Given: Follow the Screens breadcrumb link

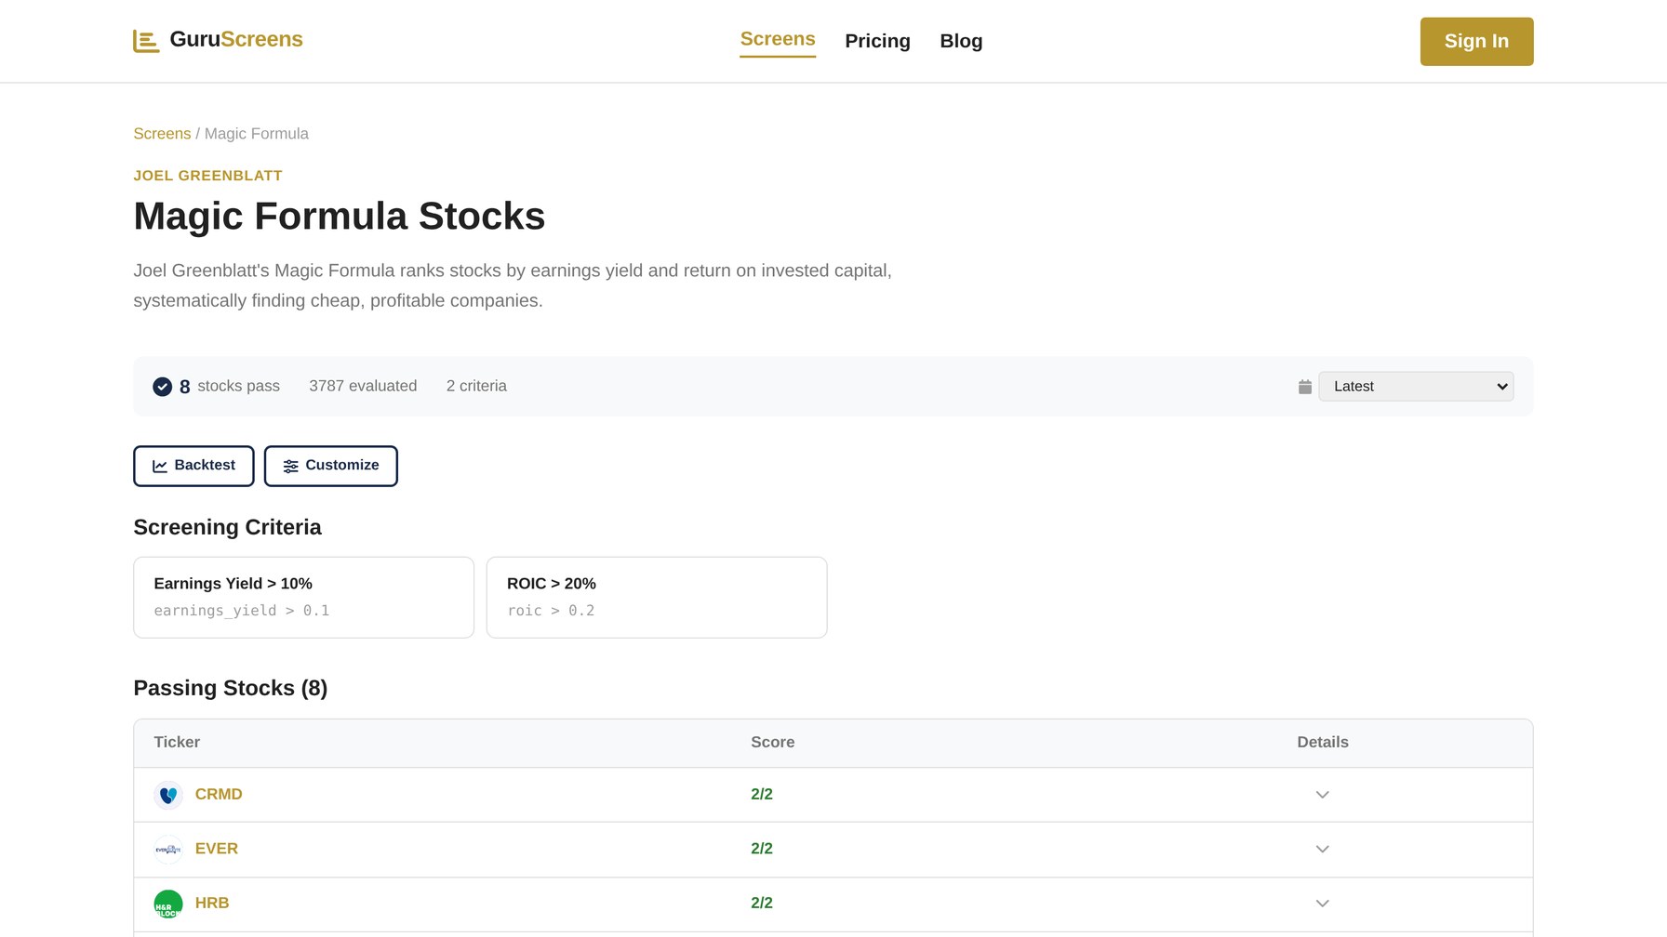Looking at the screenshot, I should pos(162,134).
